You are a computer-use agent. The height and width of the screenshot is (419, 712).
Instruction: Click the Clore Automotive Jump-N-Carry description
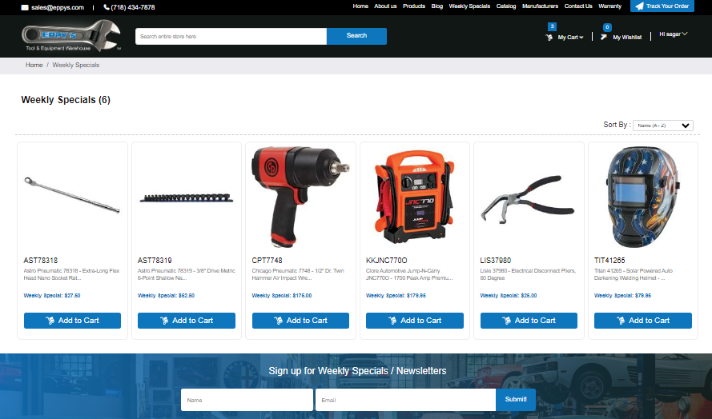click(409, 274)
